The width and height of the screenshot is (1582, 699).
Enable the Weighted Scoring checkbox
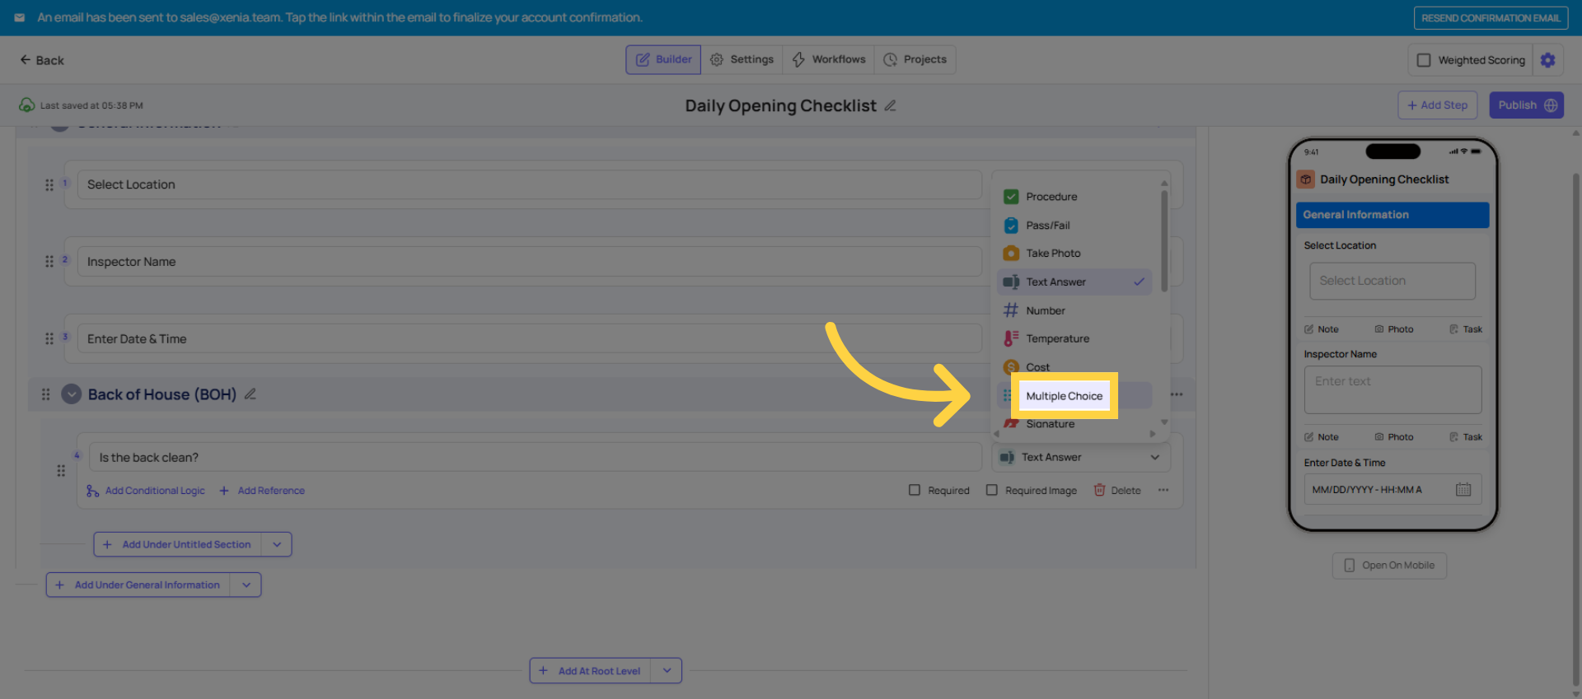pos(1423,60)
